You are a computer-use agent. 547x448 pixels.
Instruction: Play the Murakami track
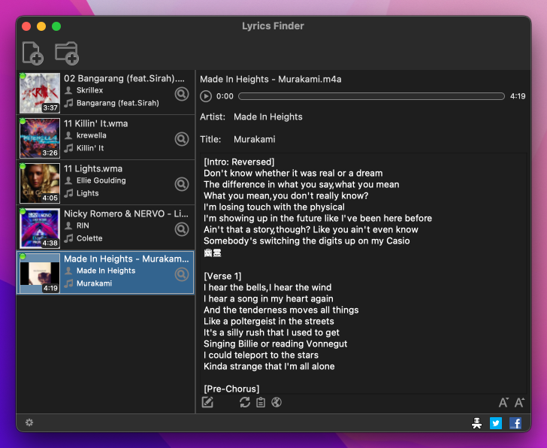[x=206, y=96]
